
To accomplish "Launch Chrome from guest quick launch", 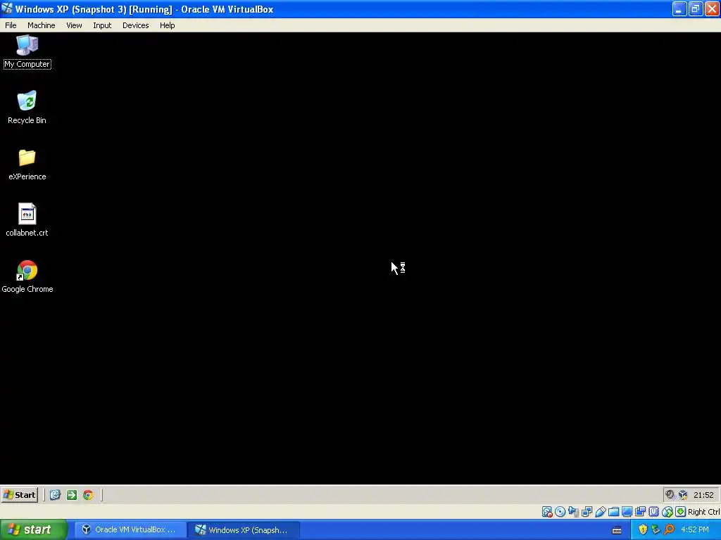I will tap(88, 494).
